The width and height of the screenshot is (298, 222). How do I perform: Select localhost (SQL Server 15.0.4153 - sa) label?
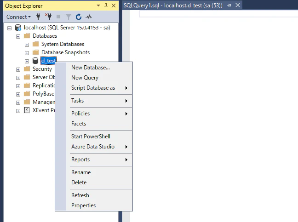(x=67, y=28)
